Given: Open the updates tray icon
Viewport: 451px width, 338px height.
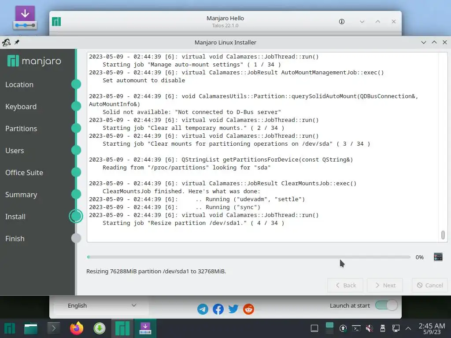Looking at the screenshot, I should coord(343,328).
